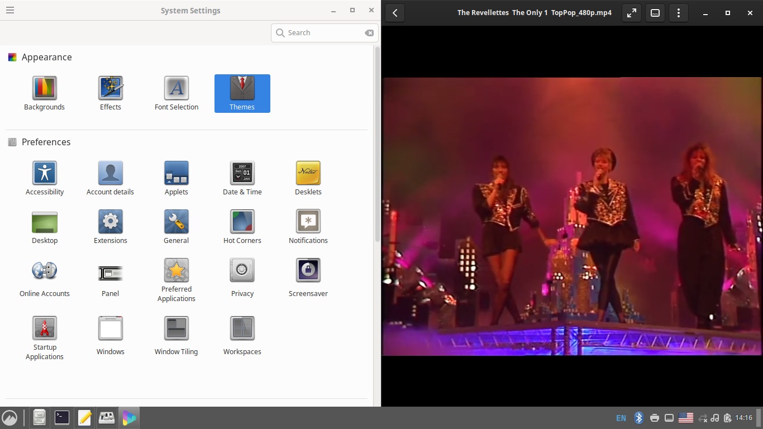
Task: Open Notifications settings
Action: point(308,227)
